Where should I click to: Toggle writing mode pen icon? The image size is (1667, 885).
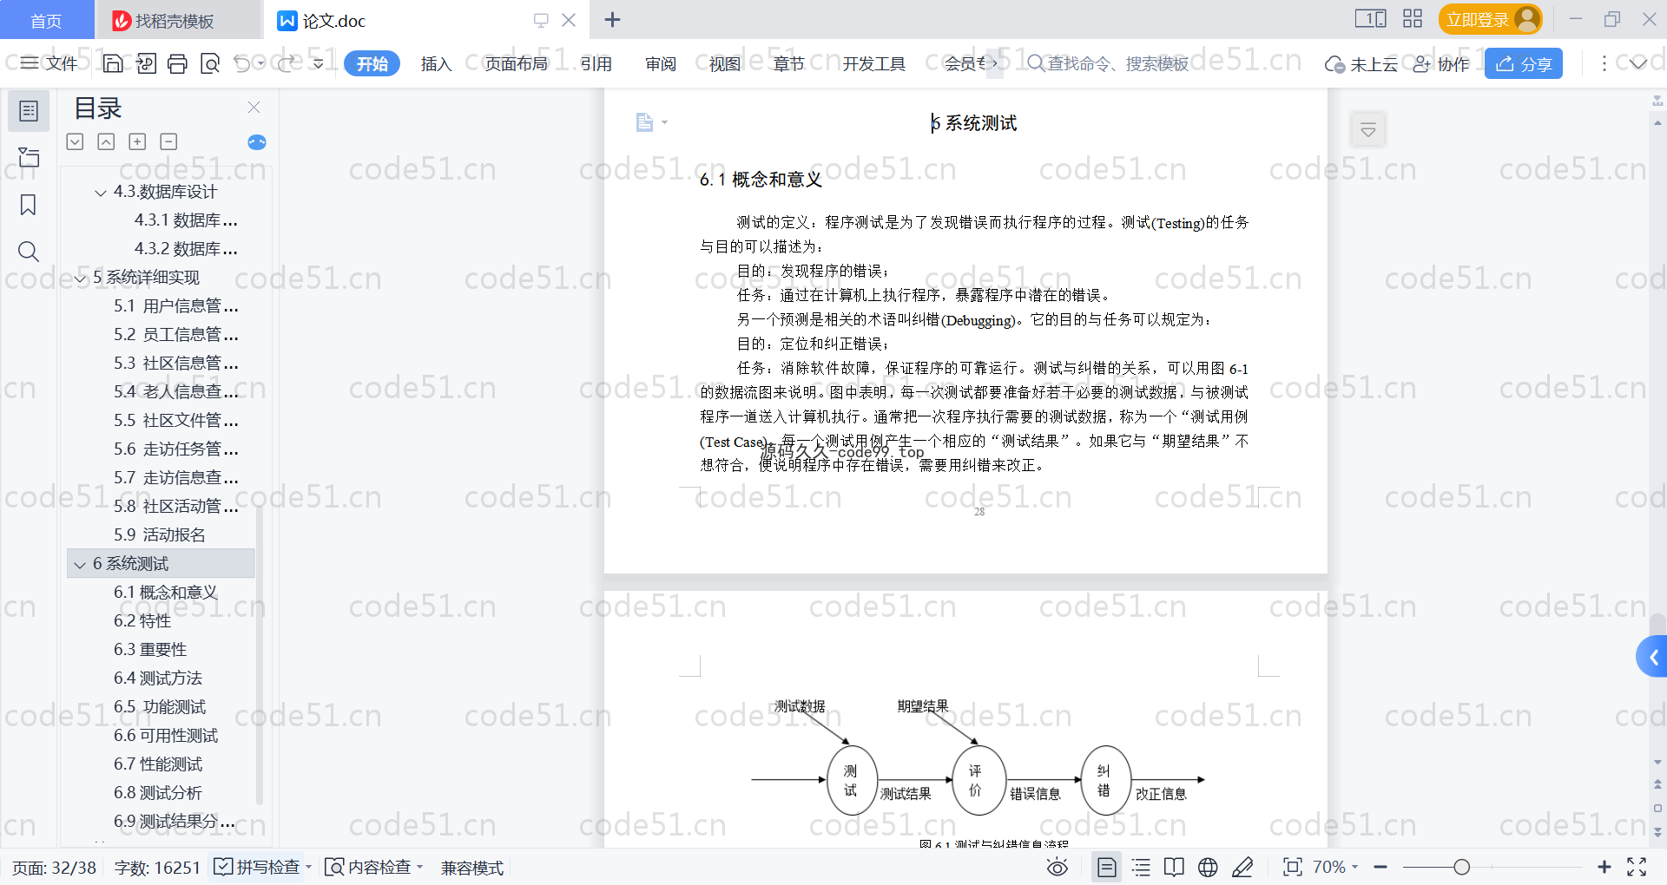[1242, 867]
